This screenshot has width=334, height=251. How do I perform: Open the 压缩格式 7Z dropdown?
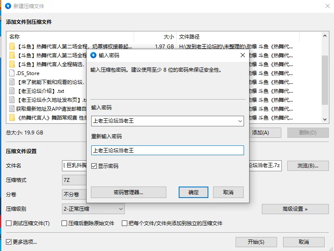pos(74,180)
